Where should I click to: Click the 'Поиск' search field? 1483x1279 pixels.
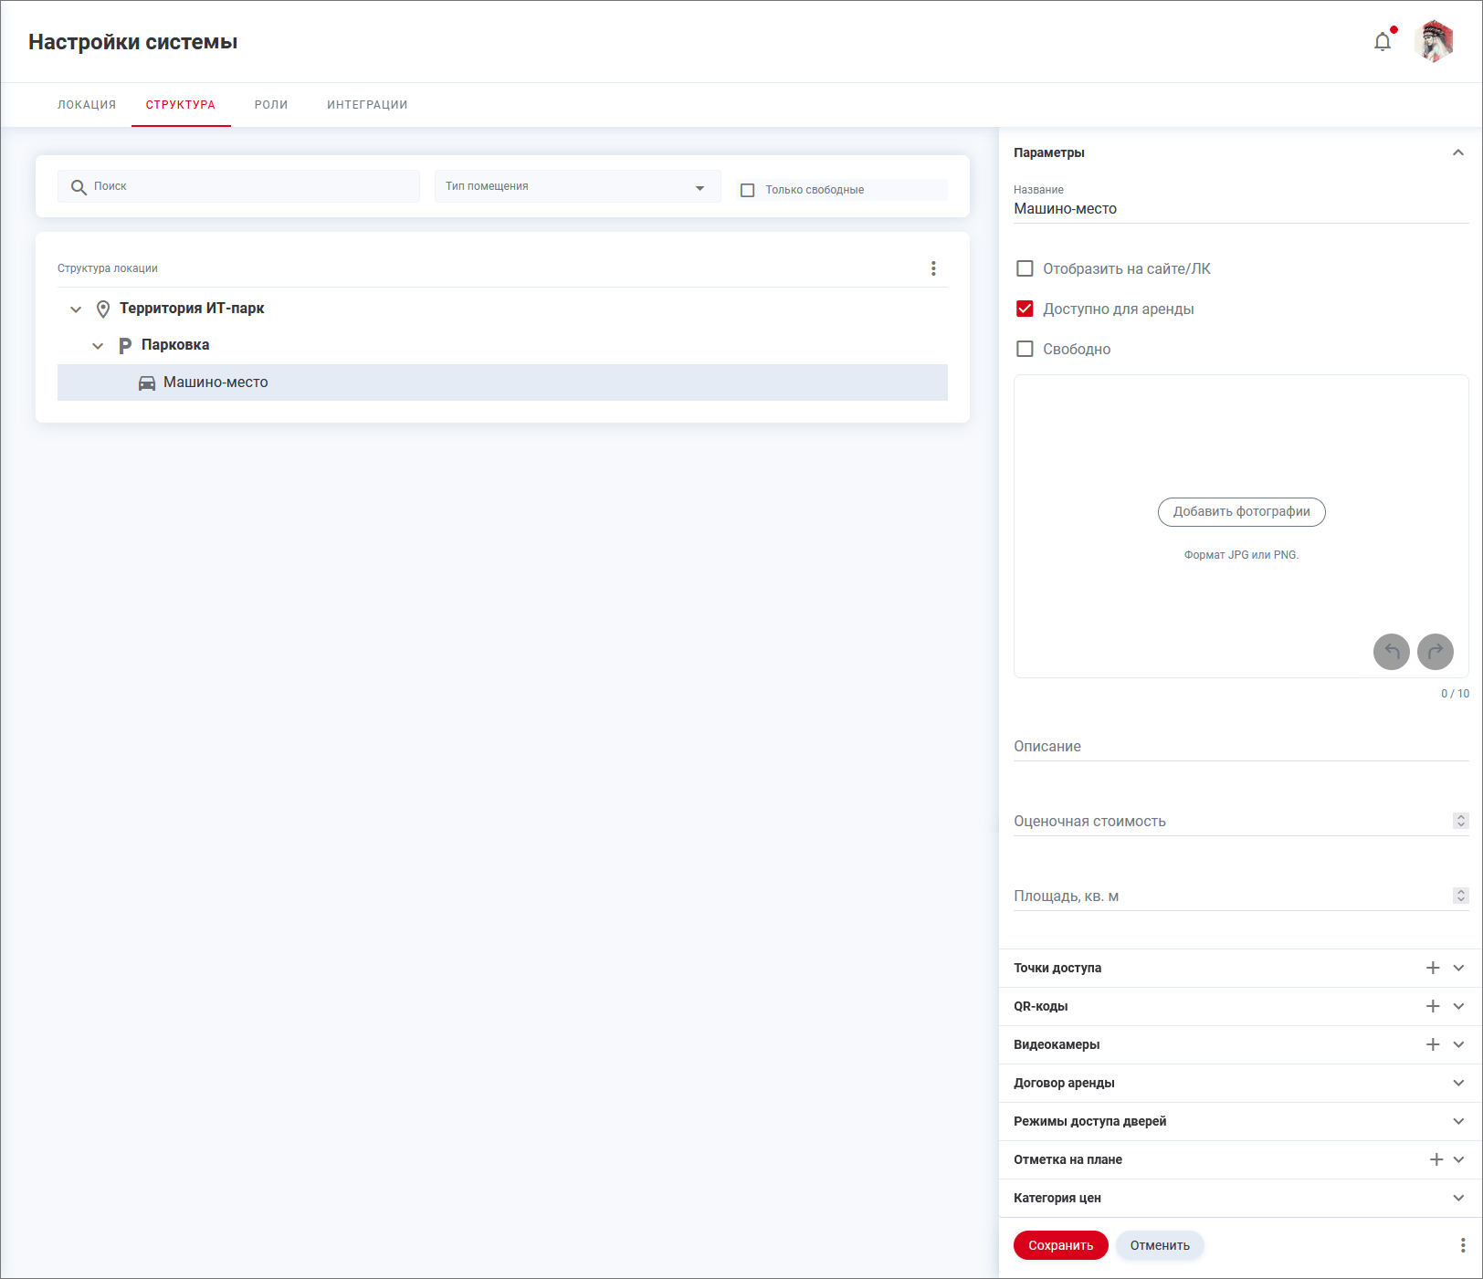(247, 186)
